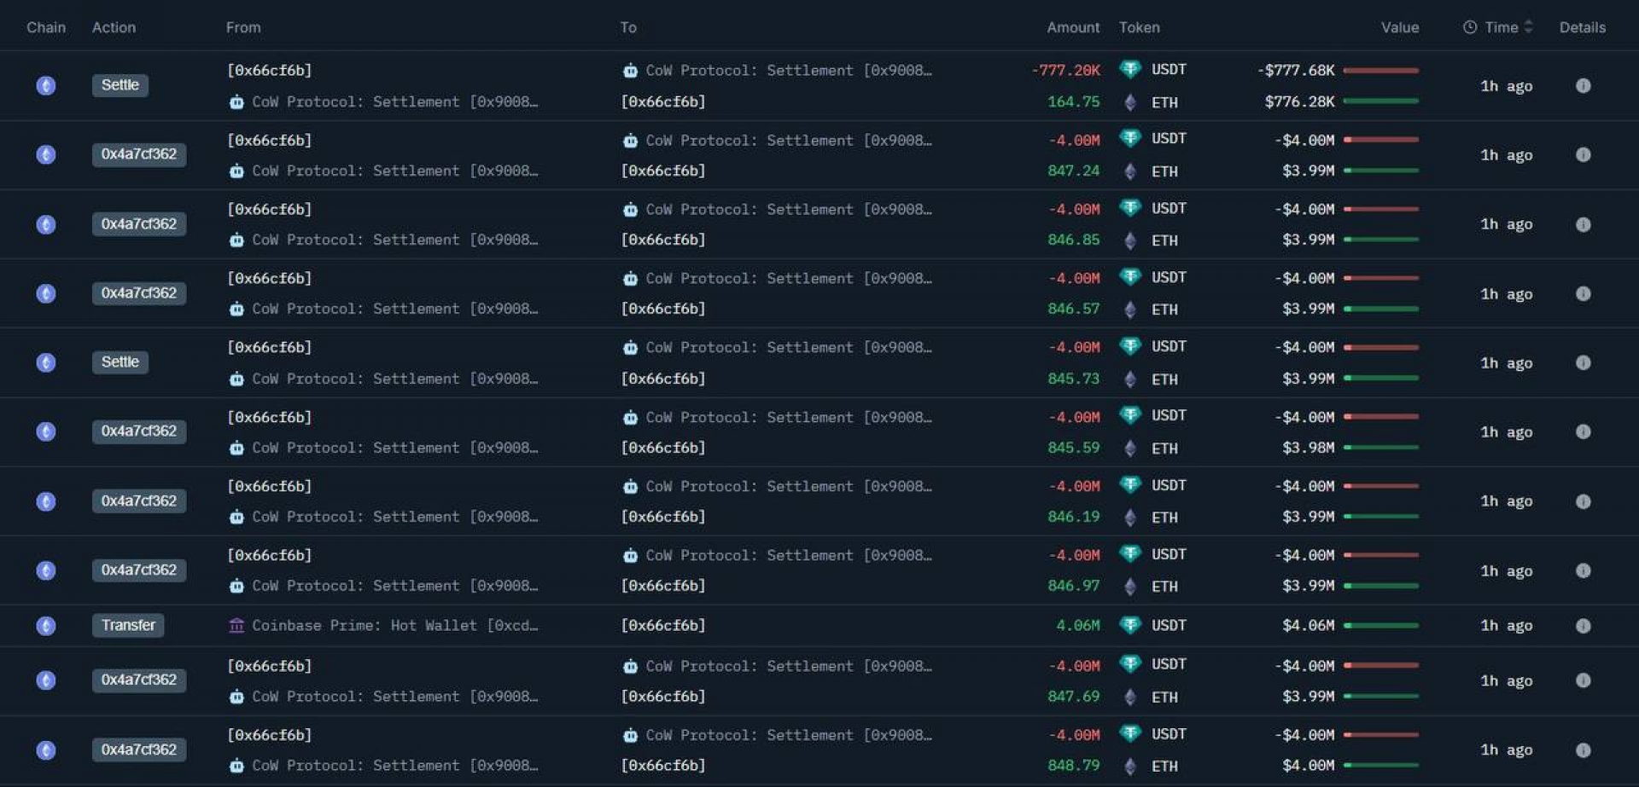Click the bank icon beside Coinbase Prime
The image size is (1639, 787).
(x=236, y=626)
